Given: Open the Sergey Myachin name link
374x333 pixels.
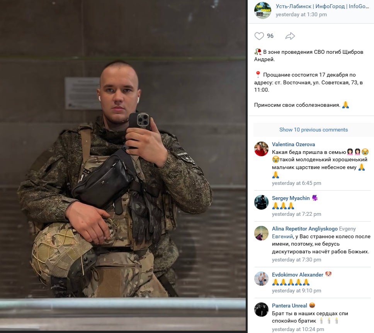Looking at the screenshot, I should pyautogui.click(x=291, y=198).
